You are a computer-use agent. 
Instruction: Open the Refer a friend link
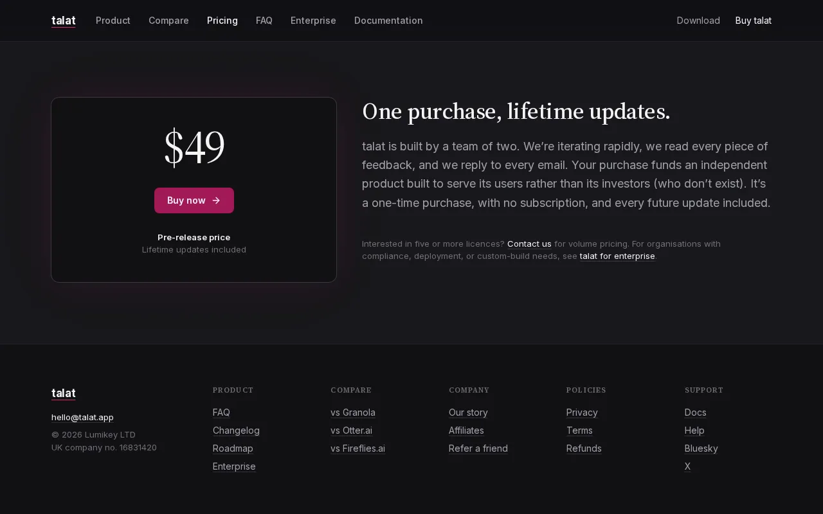[478, 448]
